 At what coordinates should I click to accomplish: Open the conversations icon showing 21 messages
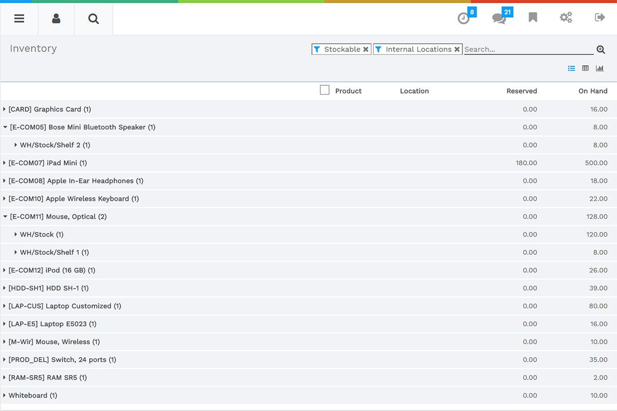click(498, 18)
